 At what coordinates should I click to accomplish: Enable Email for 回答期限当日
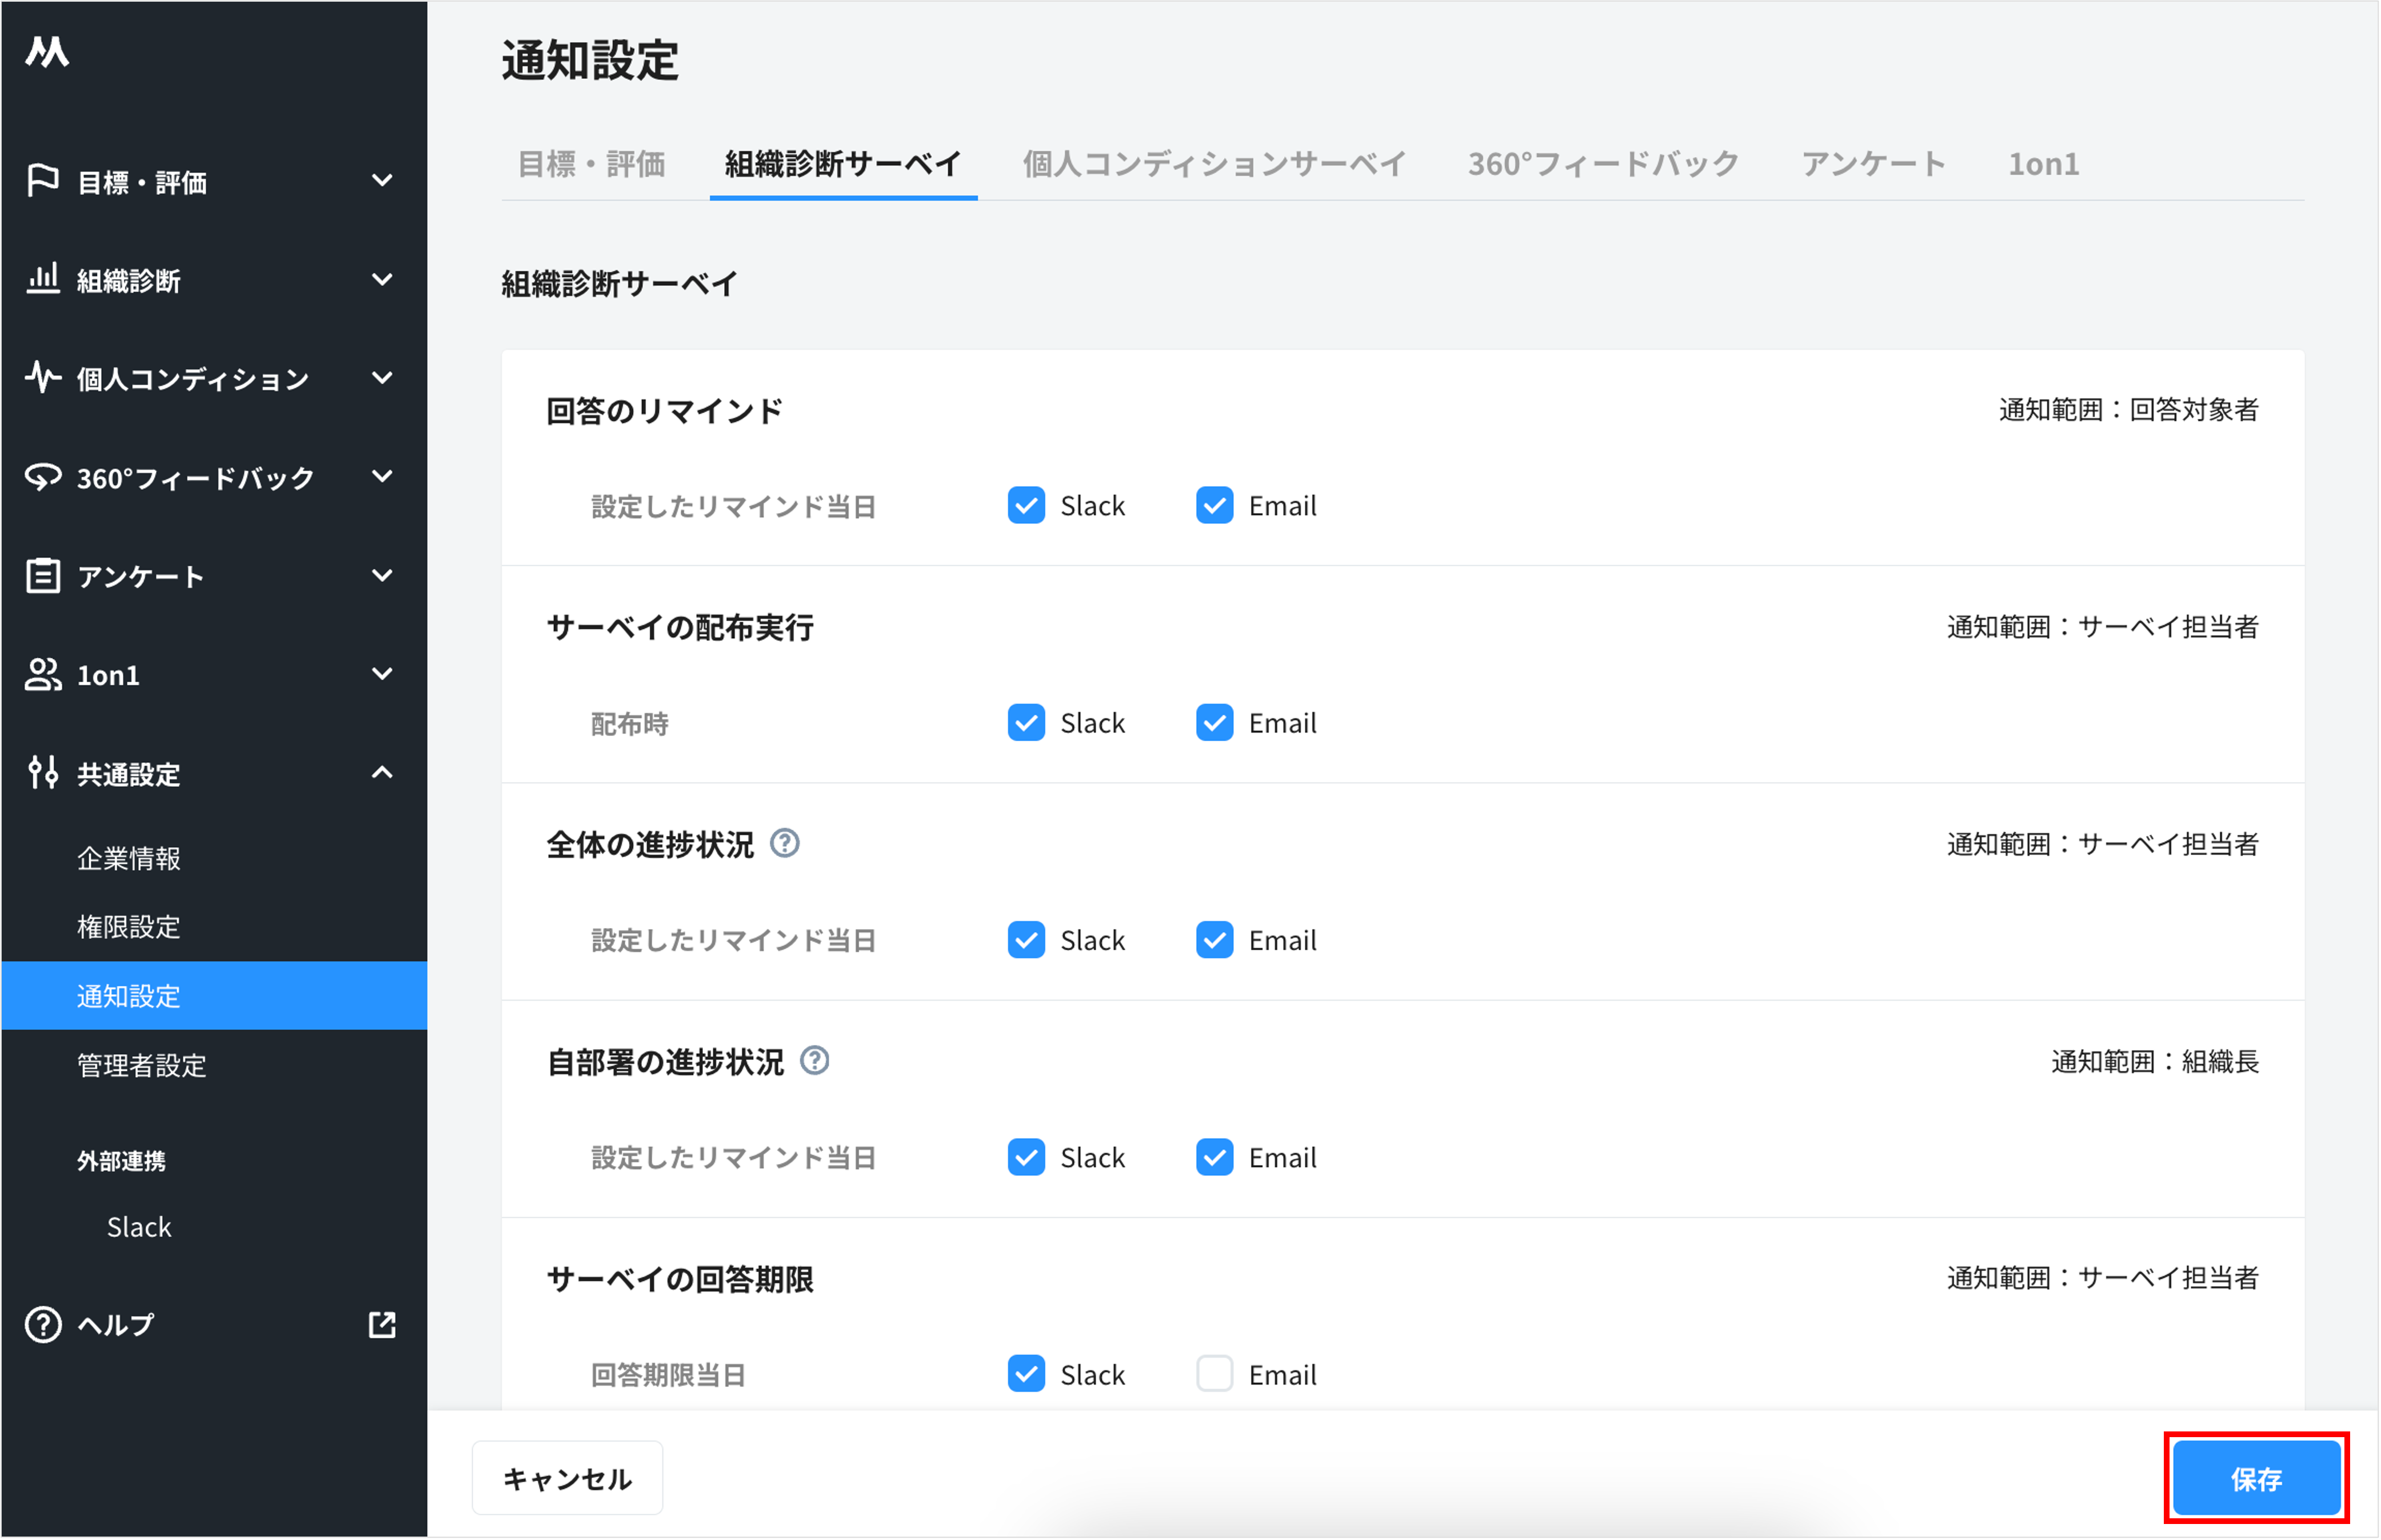pyautogui.click(x=1214, y=1373)
